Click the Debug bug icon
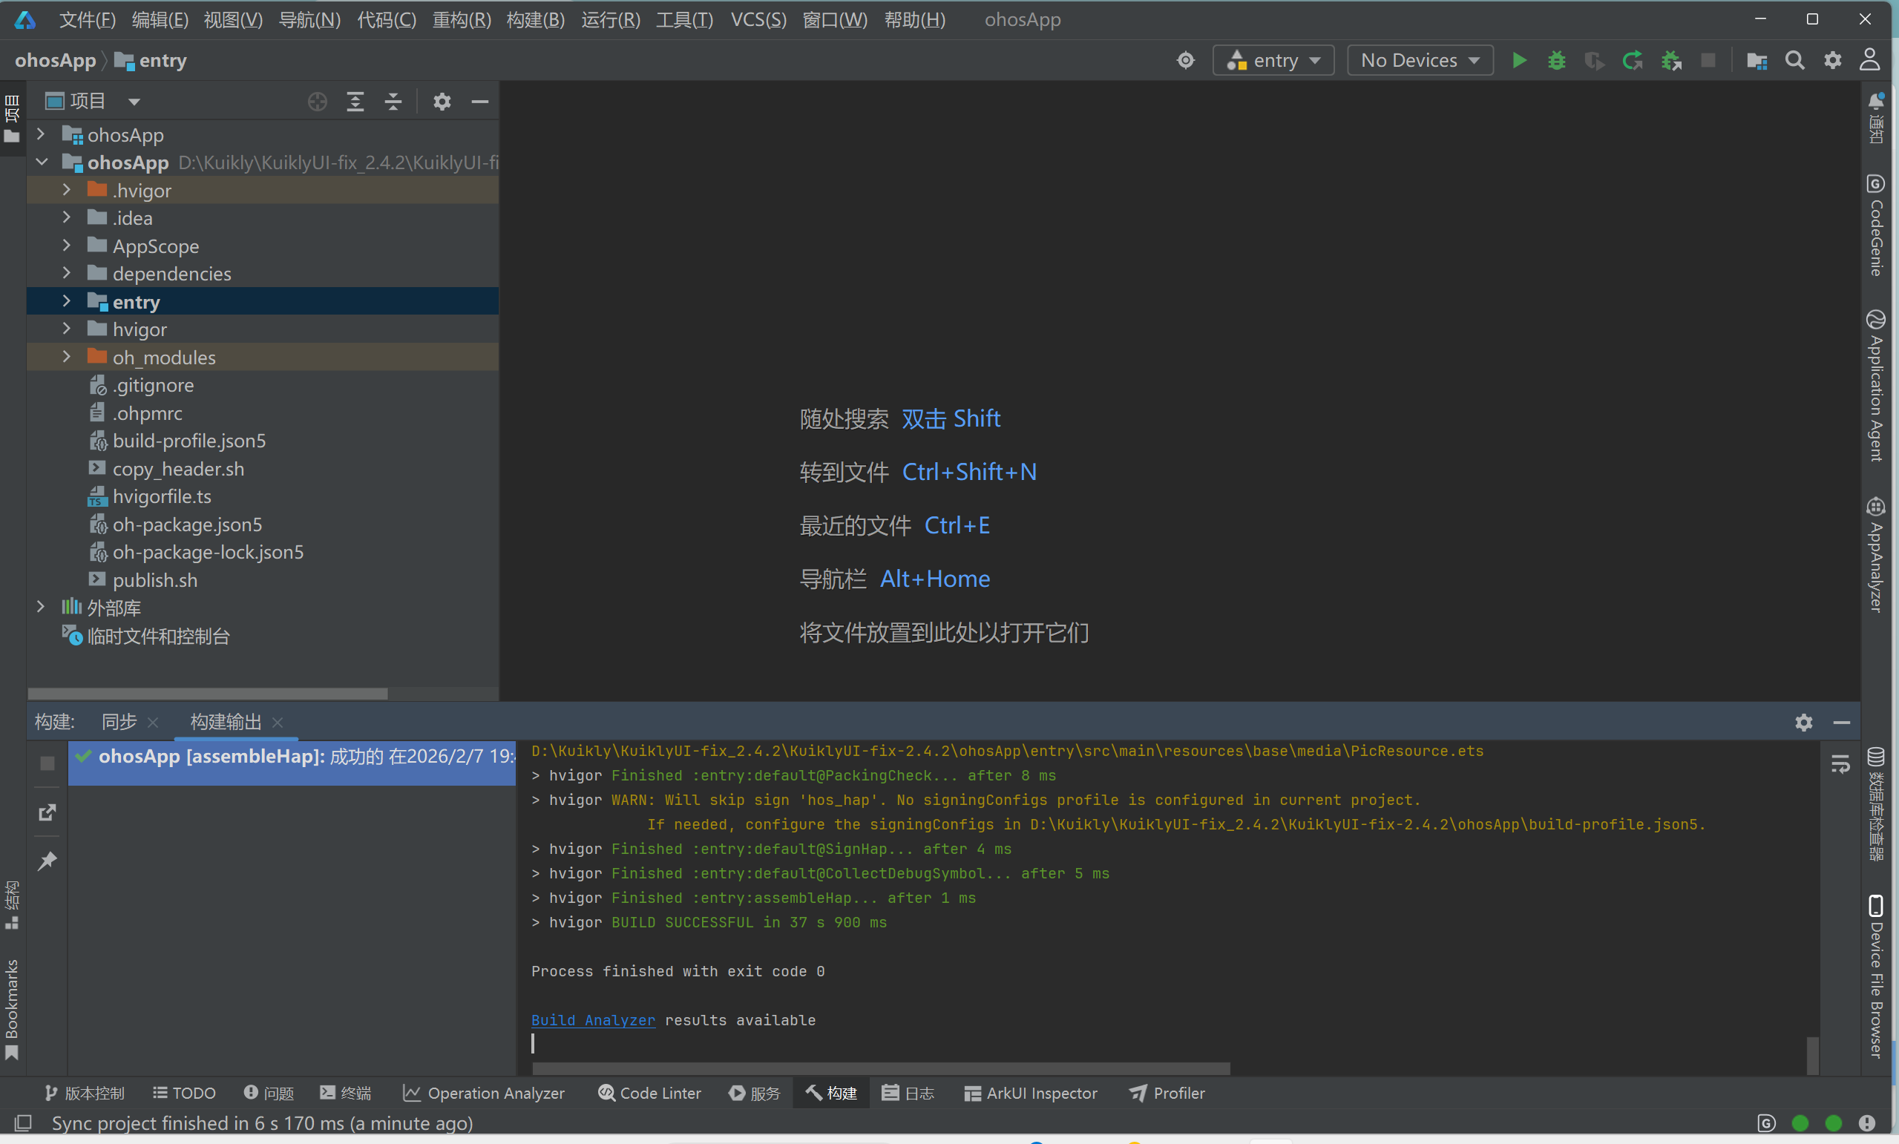Image resolution: width=1899 pixels, height=1144 pixels. [1556, 60]
